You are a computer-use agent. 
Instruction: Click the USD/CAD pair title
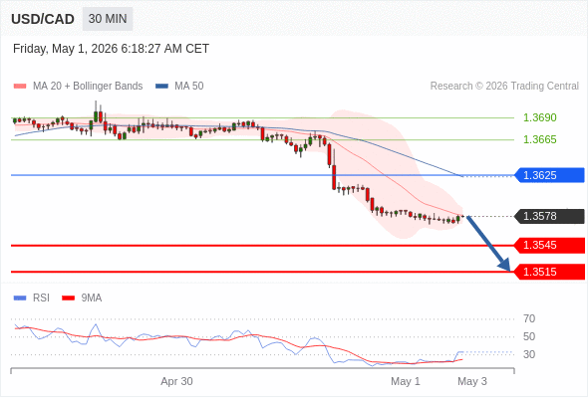43,19
